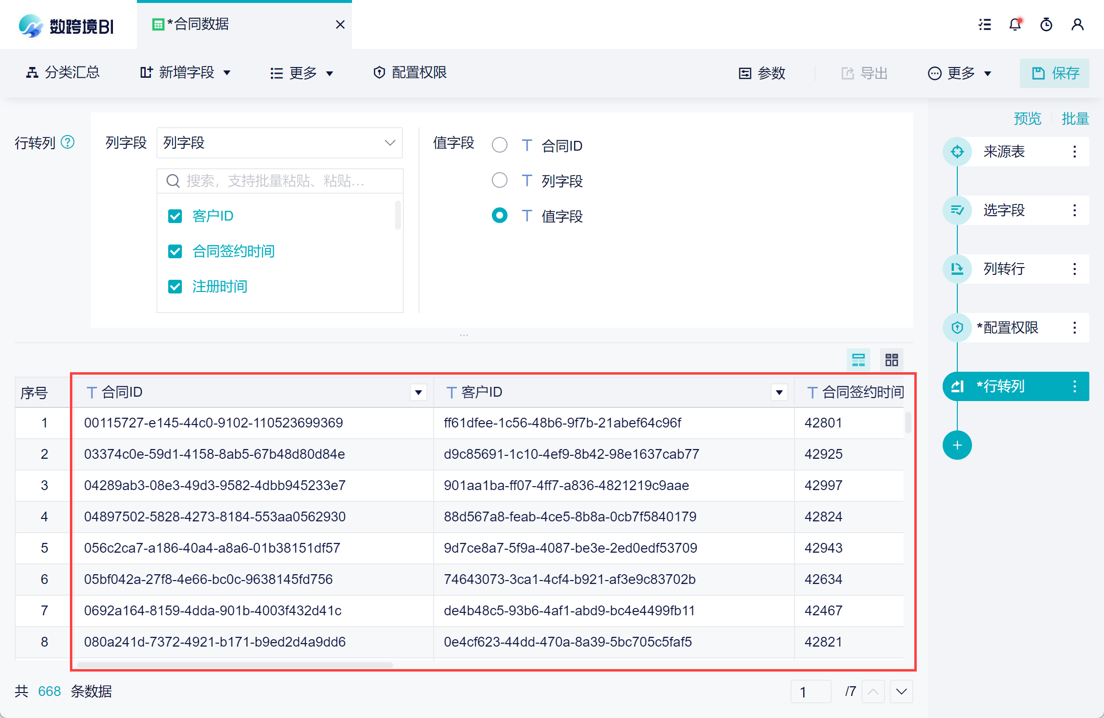
Task: Click the table's vertical scrollbar
Action: (x=908, y=423)
